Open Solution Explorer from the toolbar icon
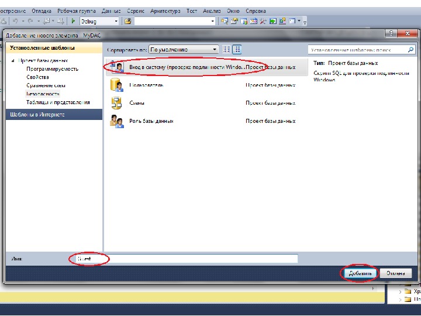 click(x=225, y=21)
